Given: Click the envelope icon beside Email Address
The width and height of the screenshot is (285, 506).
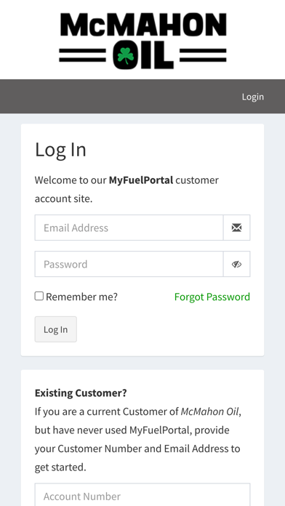Looking at the screenshot, I should click(236, 228).
